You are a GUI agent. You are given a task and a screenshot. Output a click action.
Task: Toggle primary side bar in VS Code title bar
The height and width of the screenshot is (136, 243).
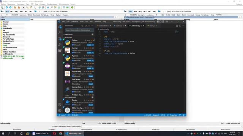tap(158, 22)
